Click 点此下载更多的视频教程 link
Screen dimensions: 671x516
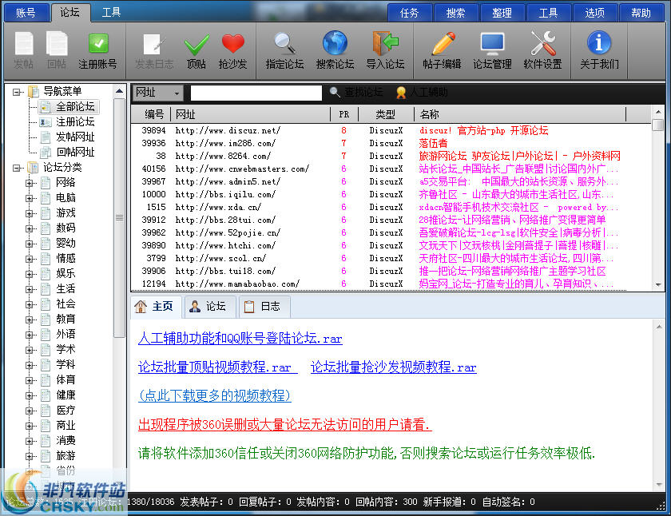[215, 395]
